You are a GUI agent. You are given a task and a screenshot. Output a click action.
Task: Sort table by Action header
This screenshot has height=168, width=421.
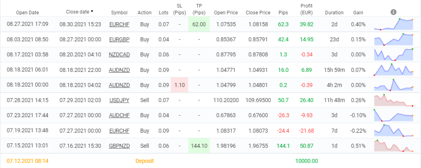tap(144, 13)
